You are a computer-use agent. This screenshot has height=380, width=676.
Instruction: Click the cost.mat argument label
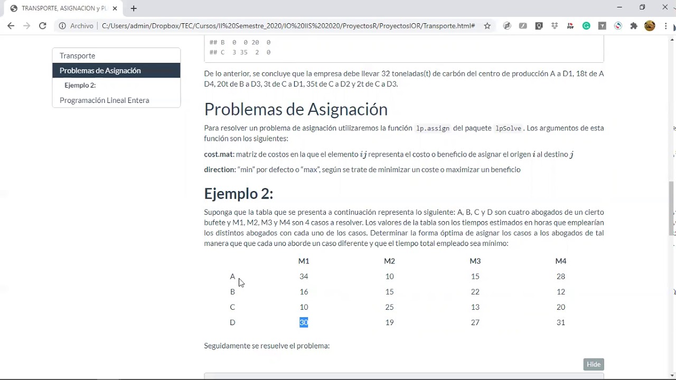(x=219, y=154)
